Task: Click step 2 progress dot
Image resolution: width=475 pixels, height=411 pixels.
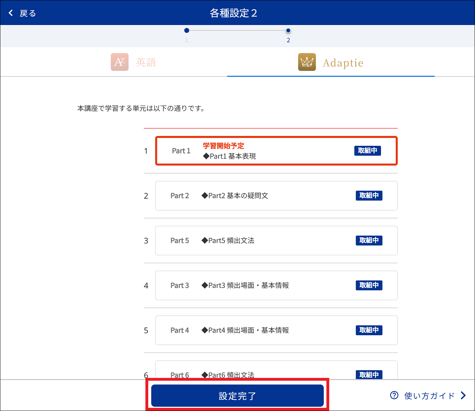Action: pyautogui.click(x=288, y=31)
